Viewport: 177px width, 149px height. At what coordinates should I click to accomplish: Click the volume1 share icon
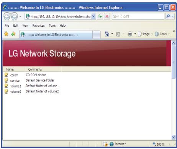(x=6, y=86)
